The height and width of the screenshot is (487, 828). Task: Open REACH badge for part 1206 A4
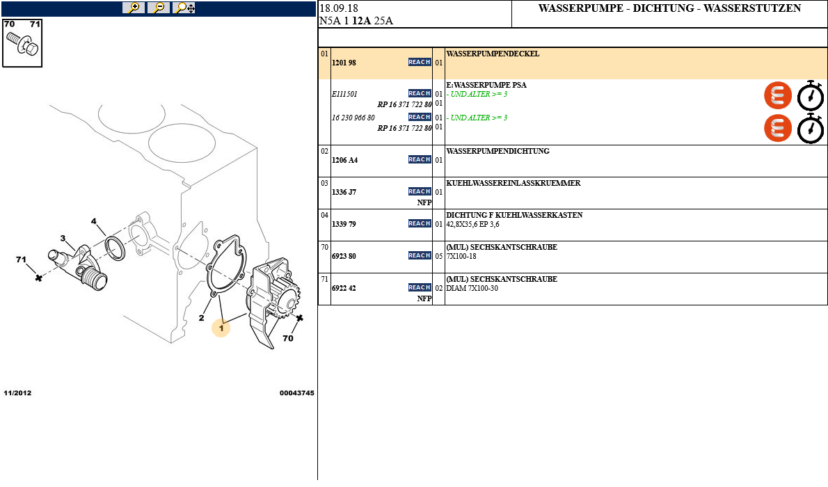tap(420, 160)
